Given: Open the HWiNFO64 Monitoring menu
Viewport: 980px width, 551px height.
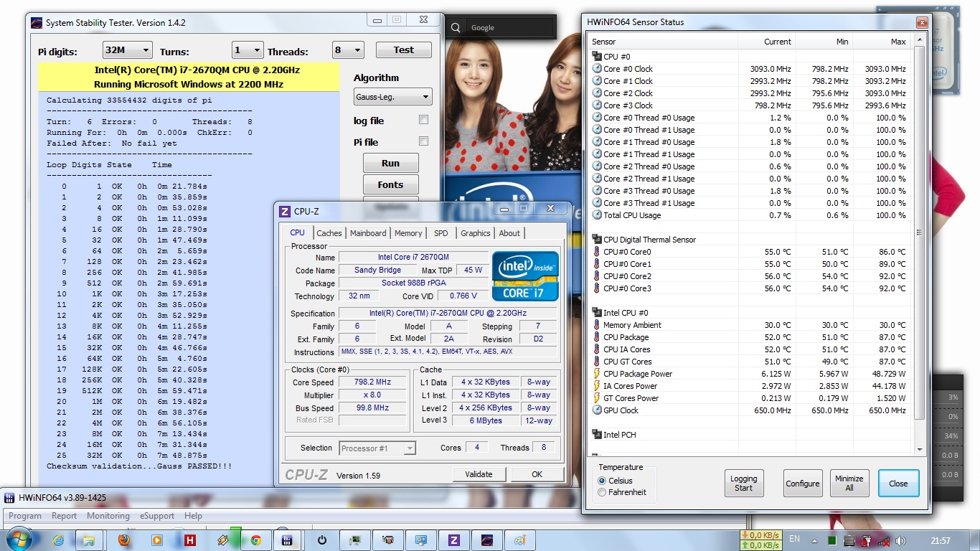Looking at the screenshot, I should coord(108,516).
